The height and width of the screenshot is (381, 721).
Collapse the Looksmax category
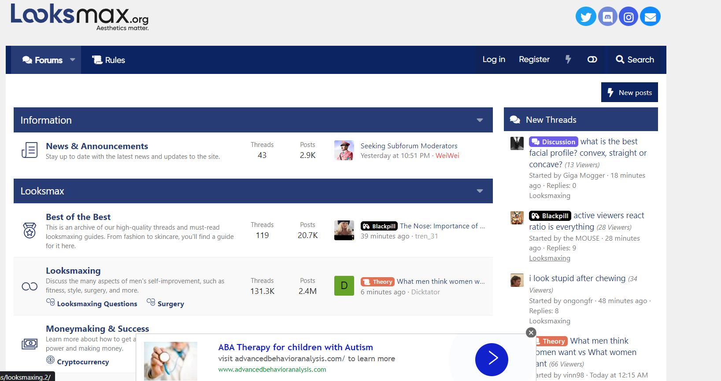click(x=480, y=191)
